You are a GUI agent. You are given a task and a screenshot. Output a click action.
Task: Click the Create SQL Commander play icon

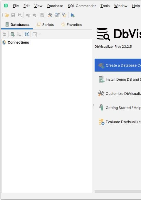[73, 15]
